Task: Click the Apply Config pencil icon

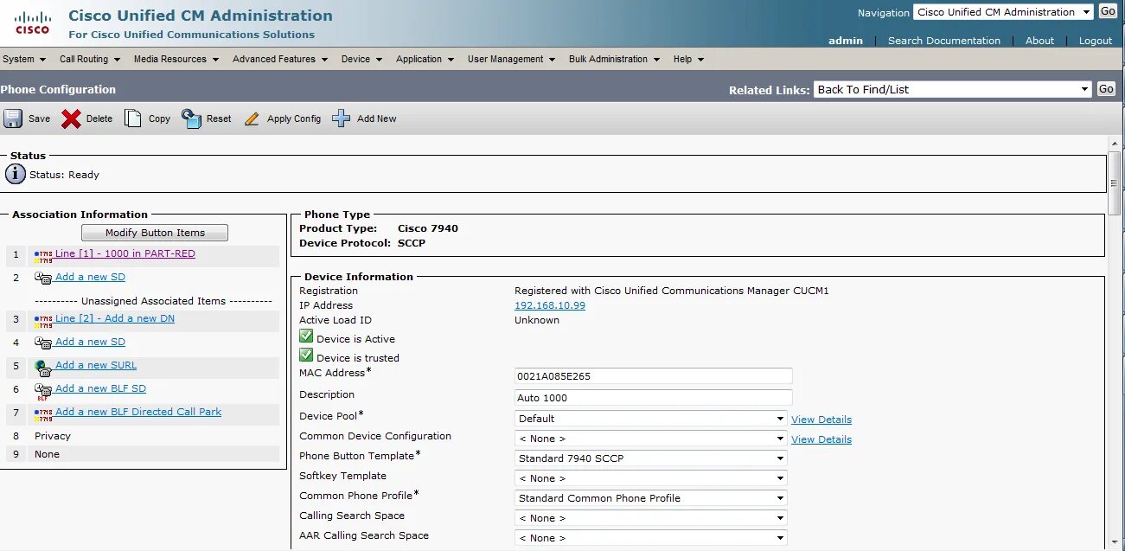Action: coord(252,119)
